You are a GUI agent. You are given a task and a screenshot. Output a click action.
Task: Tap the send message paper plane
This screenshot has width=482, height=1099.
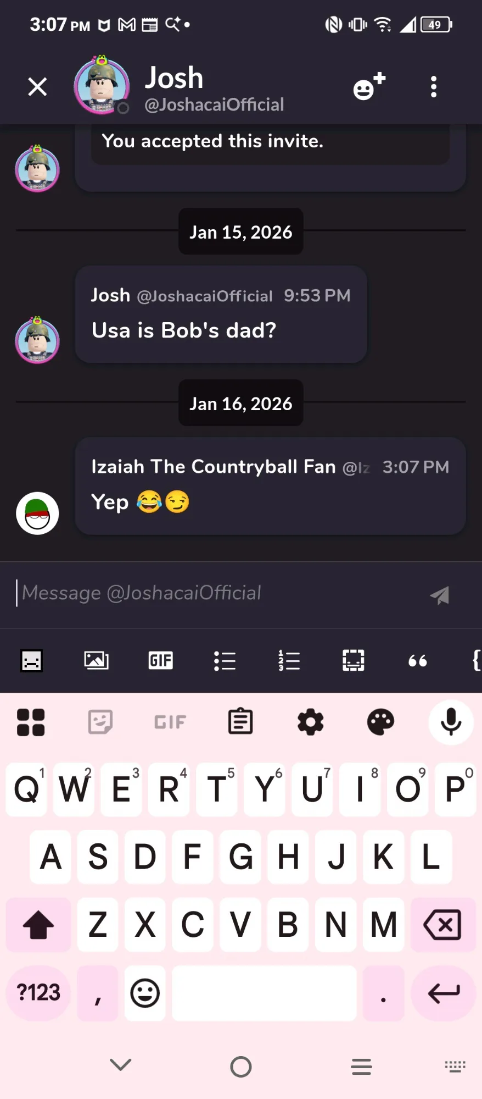click(440, 595)
